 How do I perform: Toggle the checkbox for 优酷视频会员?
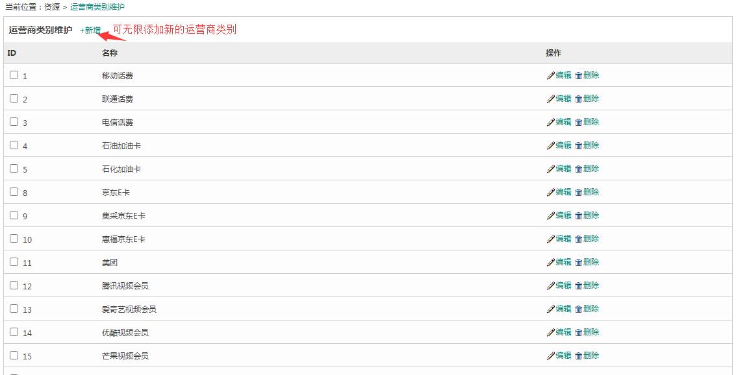(14, 332)
